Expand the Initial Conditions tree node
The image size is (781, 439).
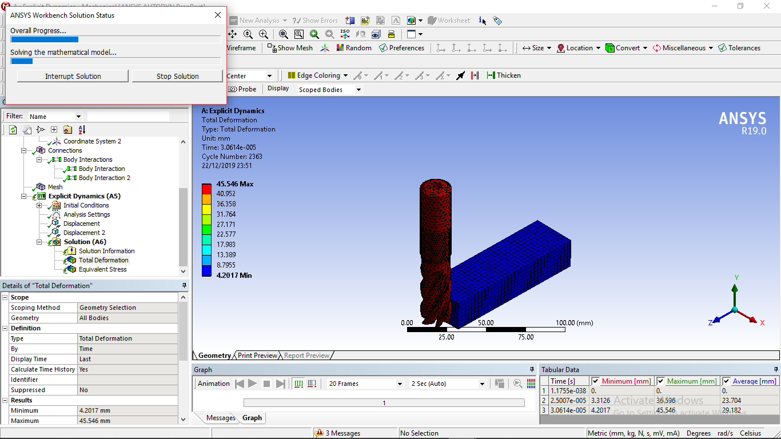[39, 205]
